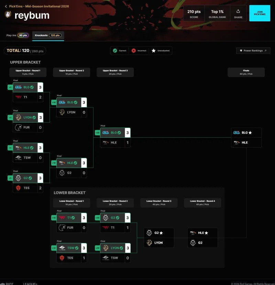Click the Incorrect legend red X icon
The width and height of the screenshot is (275, 285).
coord(133,51)
